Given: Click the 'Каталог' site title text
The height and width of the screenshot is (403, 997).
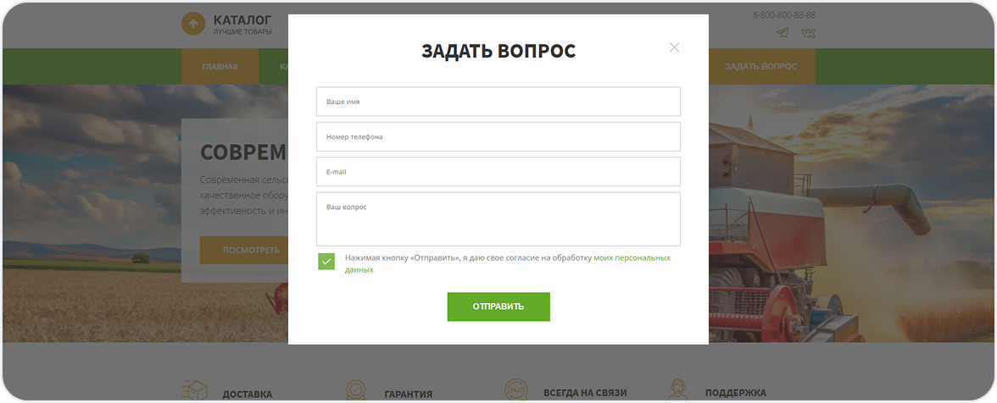Looking at the screenshot, I should click(x=242, y=19).
